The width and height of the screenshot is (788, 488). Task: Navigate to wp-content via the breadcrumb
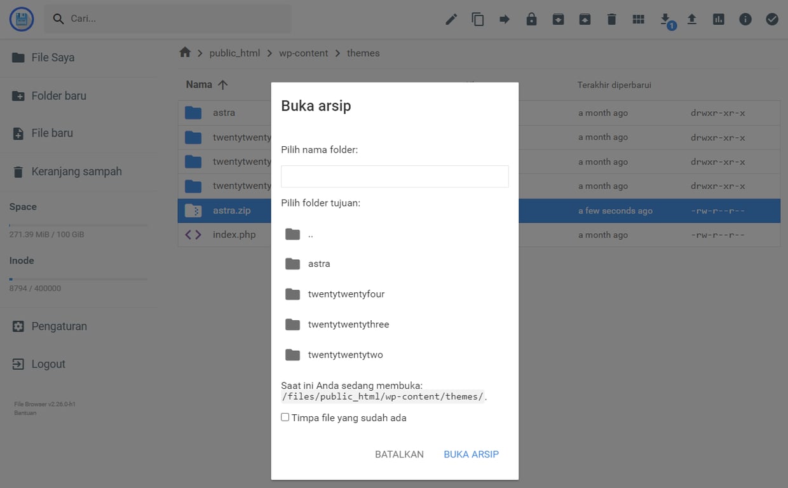pos(303,53)
